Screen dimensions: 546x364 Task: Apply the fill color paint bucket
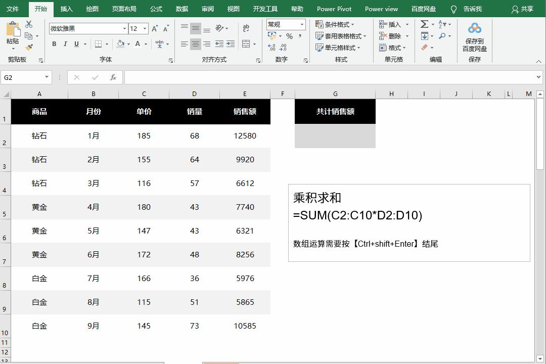(x=120, y=44)
